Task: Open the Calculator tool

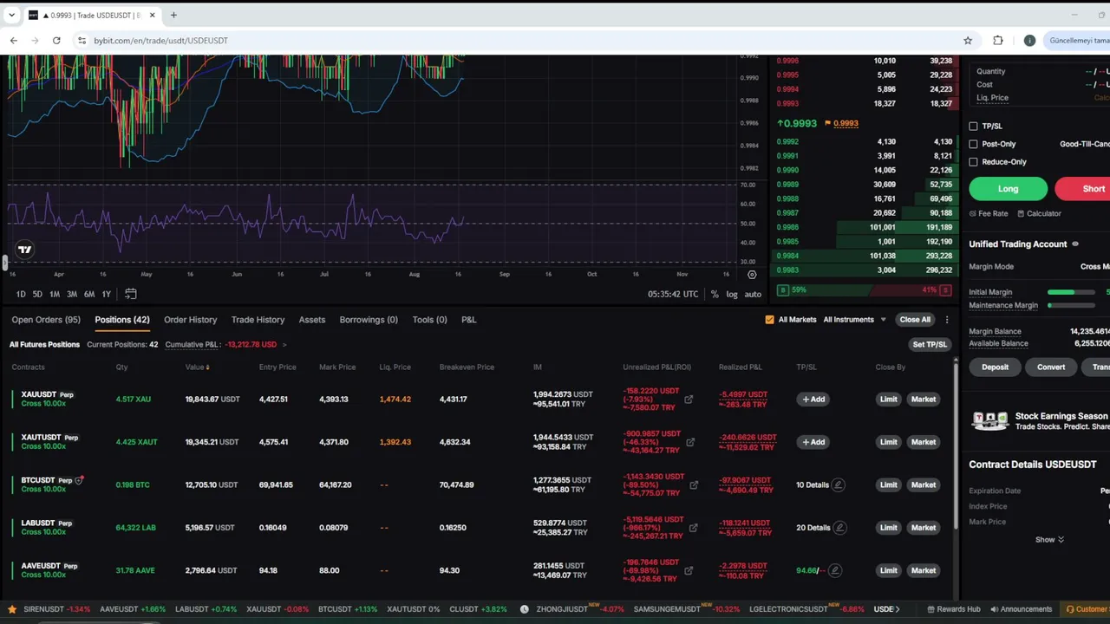Action: [1039, 213]
